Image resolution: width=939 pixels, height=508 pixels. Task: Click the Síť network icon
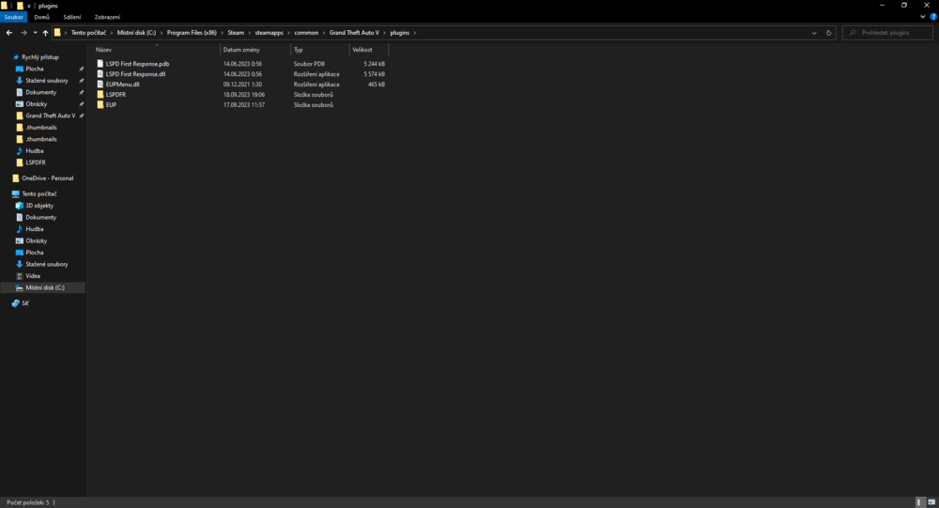[x=16, y=303]
